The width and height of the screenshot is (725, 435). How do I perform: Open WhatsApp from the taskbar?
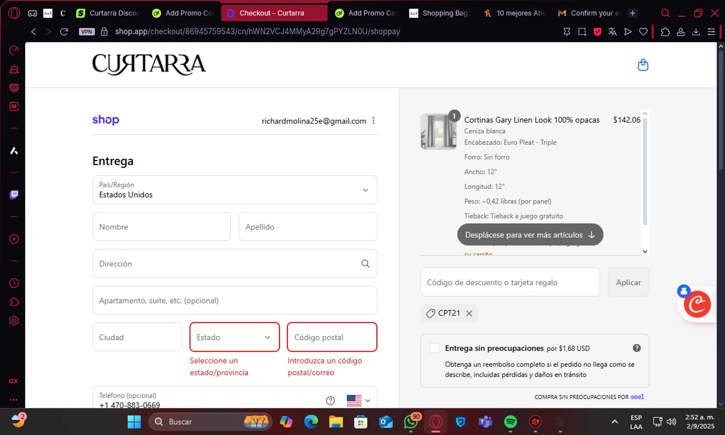pos(411,421)
